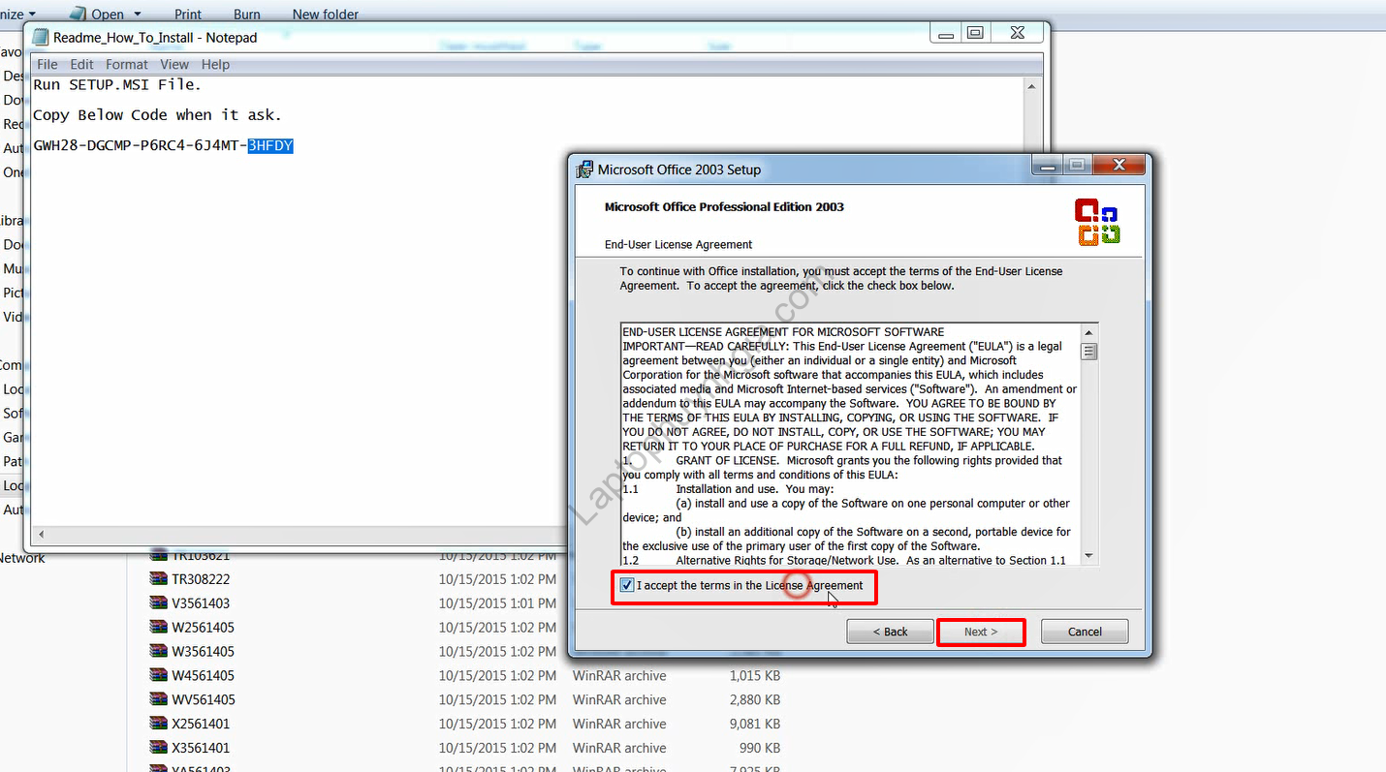Click the Office 2003 Setup title bar icon

point(584,170)
